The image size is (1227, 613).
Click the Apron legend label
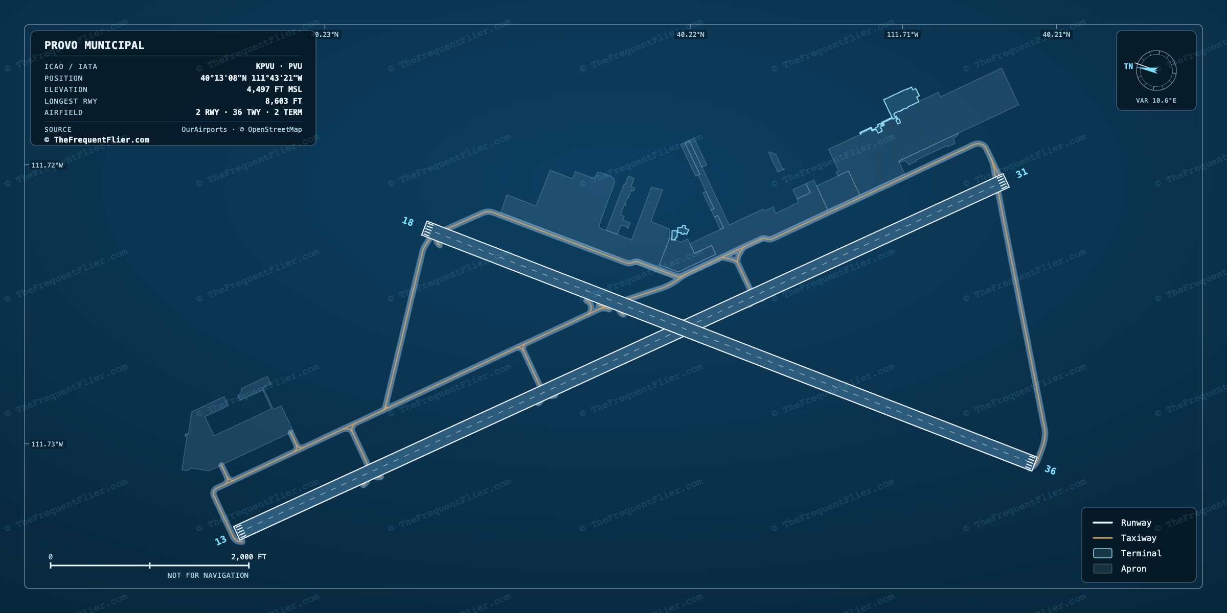(x=1133, y=569)
